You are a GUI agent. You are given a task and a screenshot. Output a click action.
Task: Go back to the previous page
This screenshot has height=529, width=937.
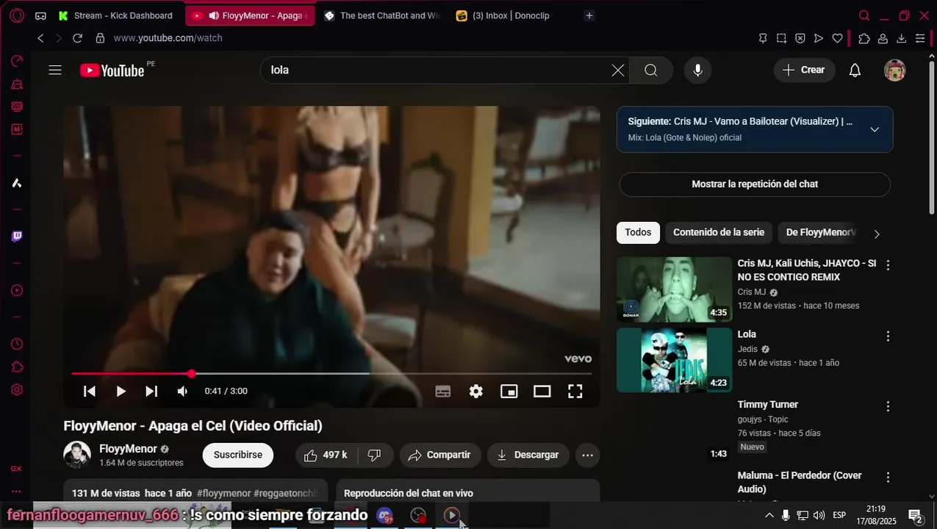[40, 38]
